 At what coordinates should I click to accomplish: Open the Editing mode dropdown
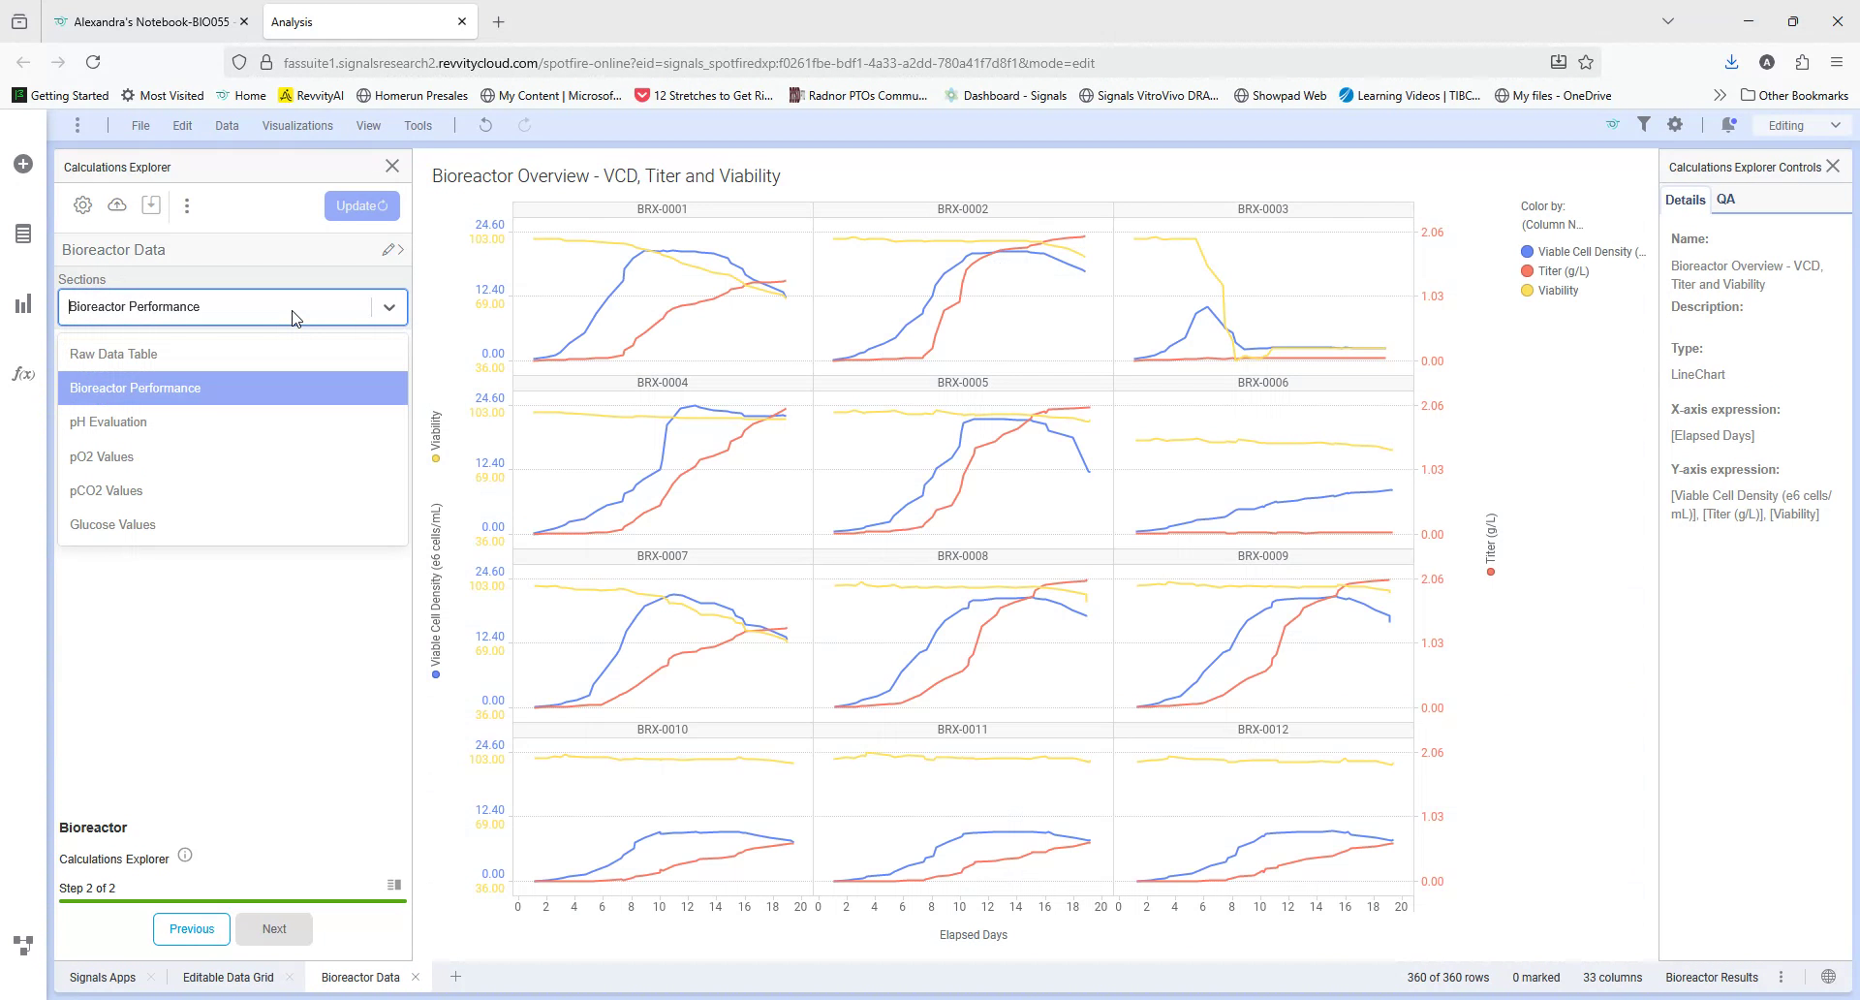point(1803,125)
